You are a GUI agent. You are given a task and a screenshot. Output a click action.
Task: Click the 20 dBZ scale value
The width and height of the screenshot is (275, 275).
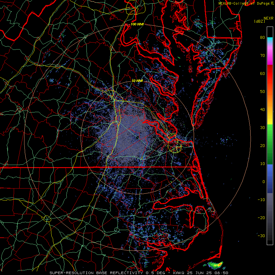coord(262,146)
